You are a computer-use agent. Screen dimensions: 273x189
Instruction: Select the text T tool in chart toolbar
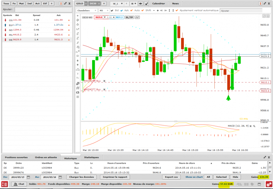tap(78, 74)
